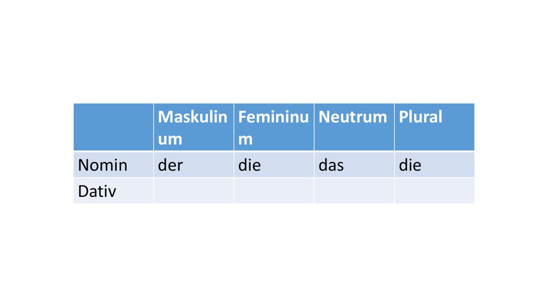Select the Femininum column header cell
550x308 pixels.
[x=273, y=127]
